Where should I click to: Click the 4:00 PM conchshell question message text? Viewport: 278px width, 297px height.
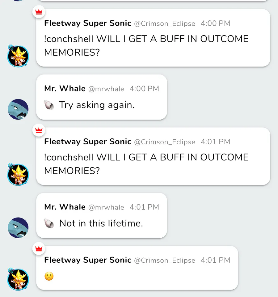[146, 45]
